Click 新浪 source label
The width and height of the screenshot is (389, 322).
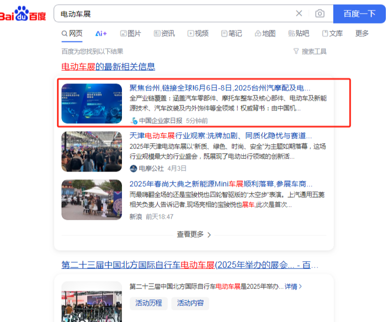[136, 217]
